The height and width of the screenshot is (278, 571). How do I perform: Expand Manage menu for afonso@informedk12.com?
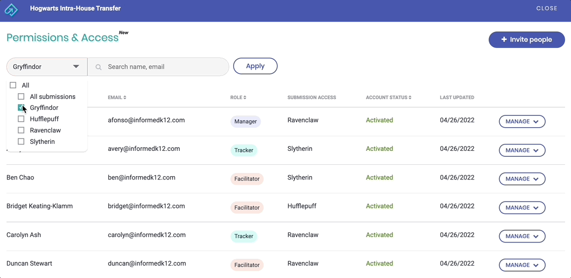click(x=522, y=122)
